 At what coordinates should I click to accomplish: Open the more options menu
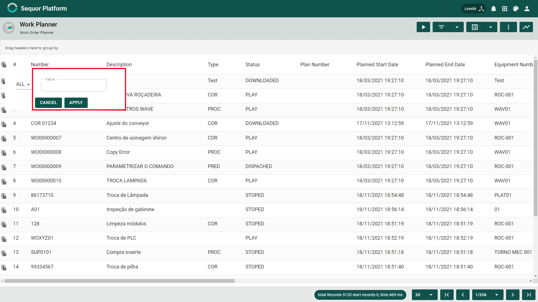pyautogui.click(x=508, y=27)
